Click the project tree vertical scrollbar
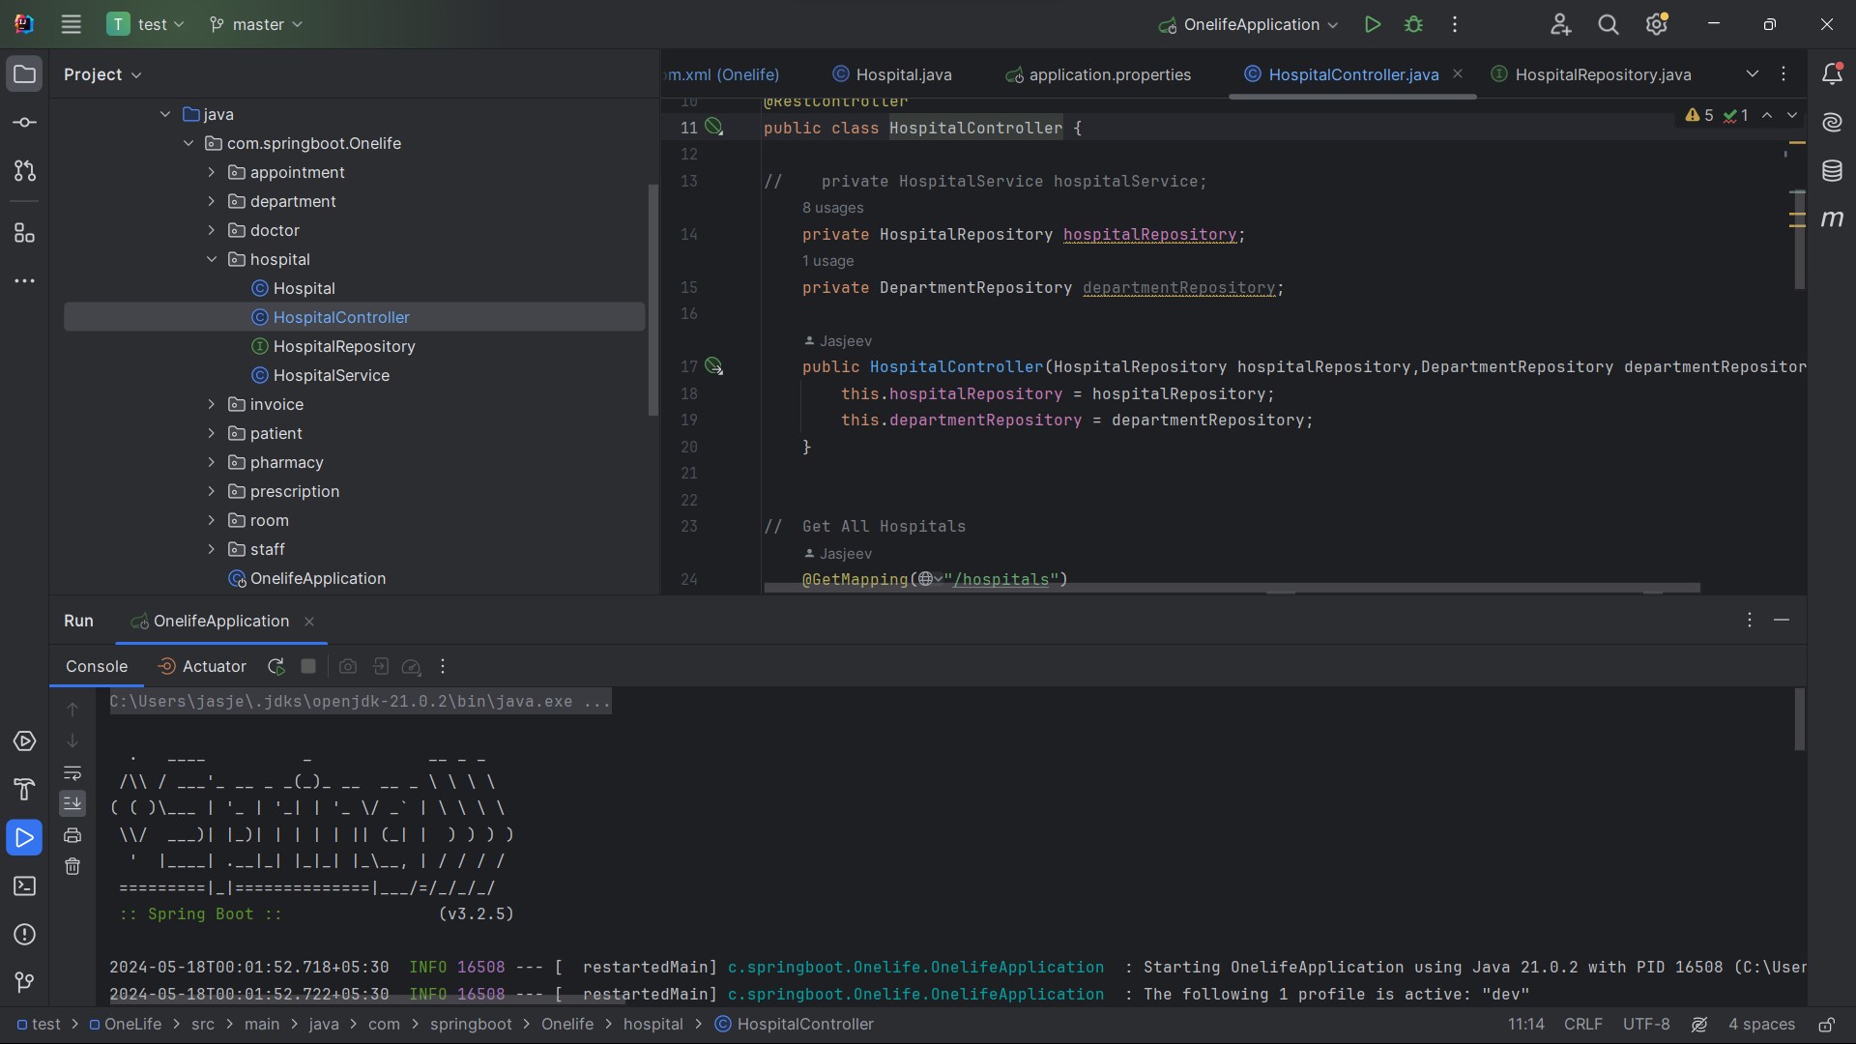 653,301
